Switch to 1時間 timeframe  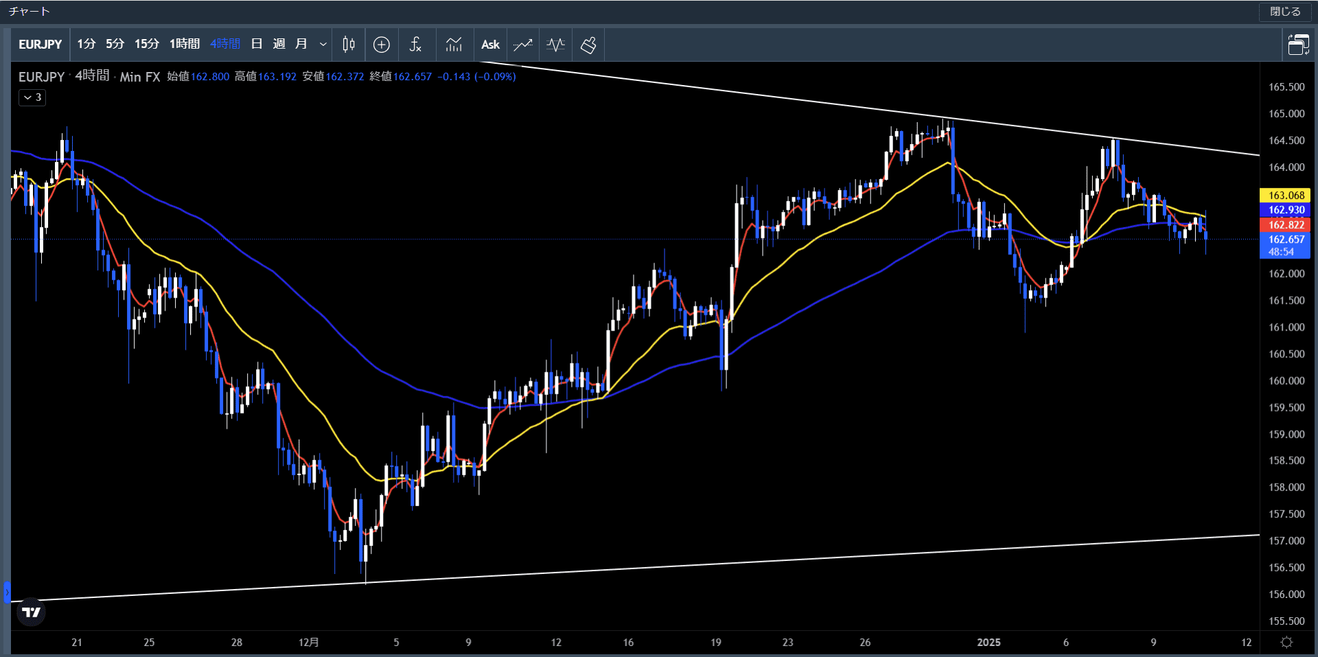click(185, 45)
